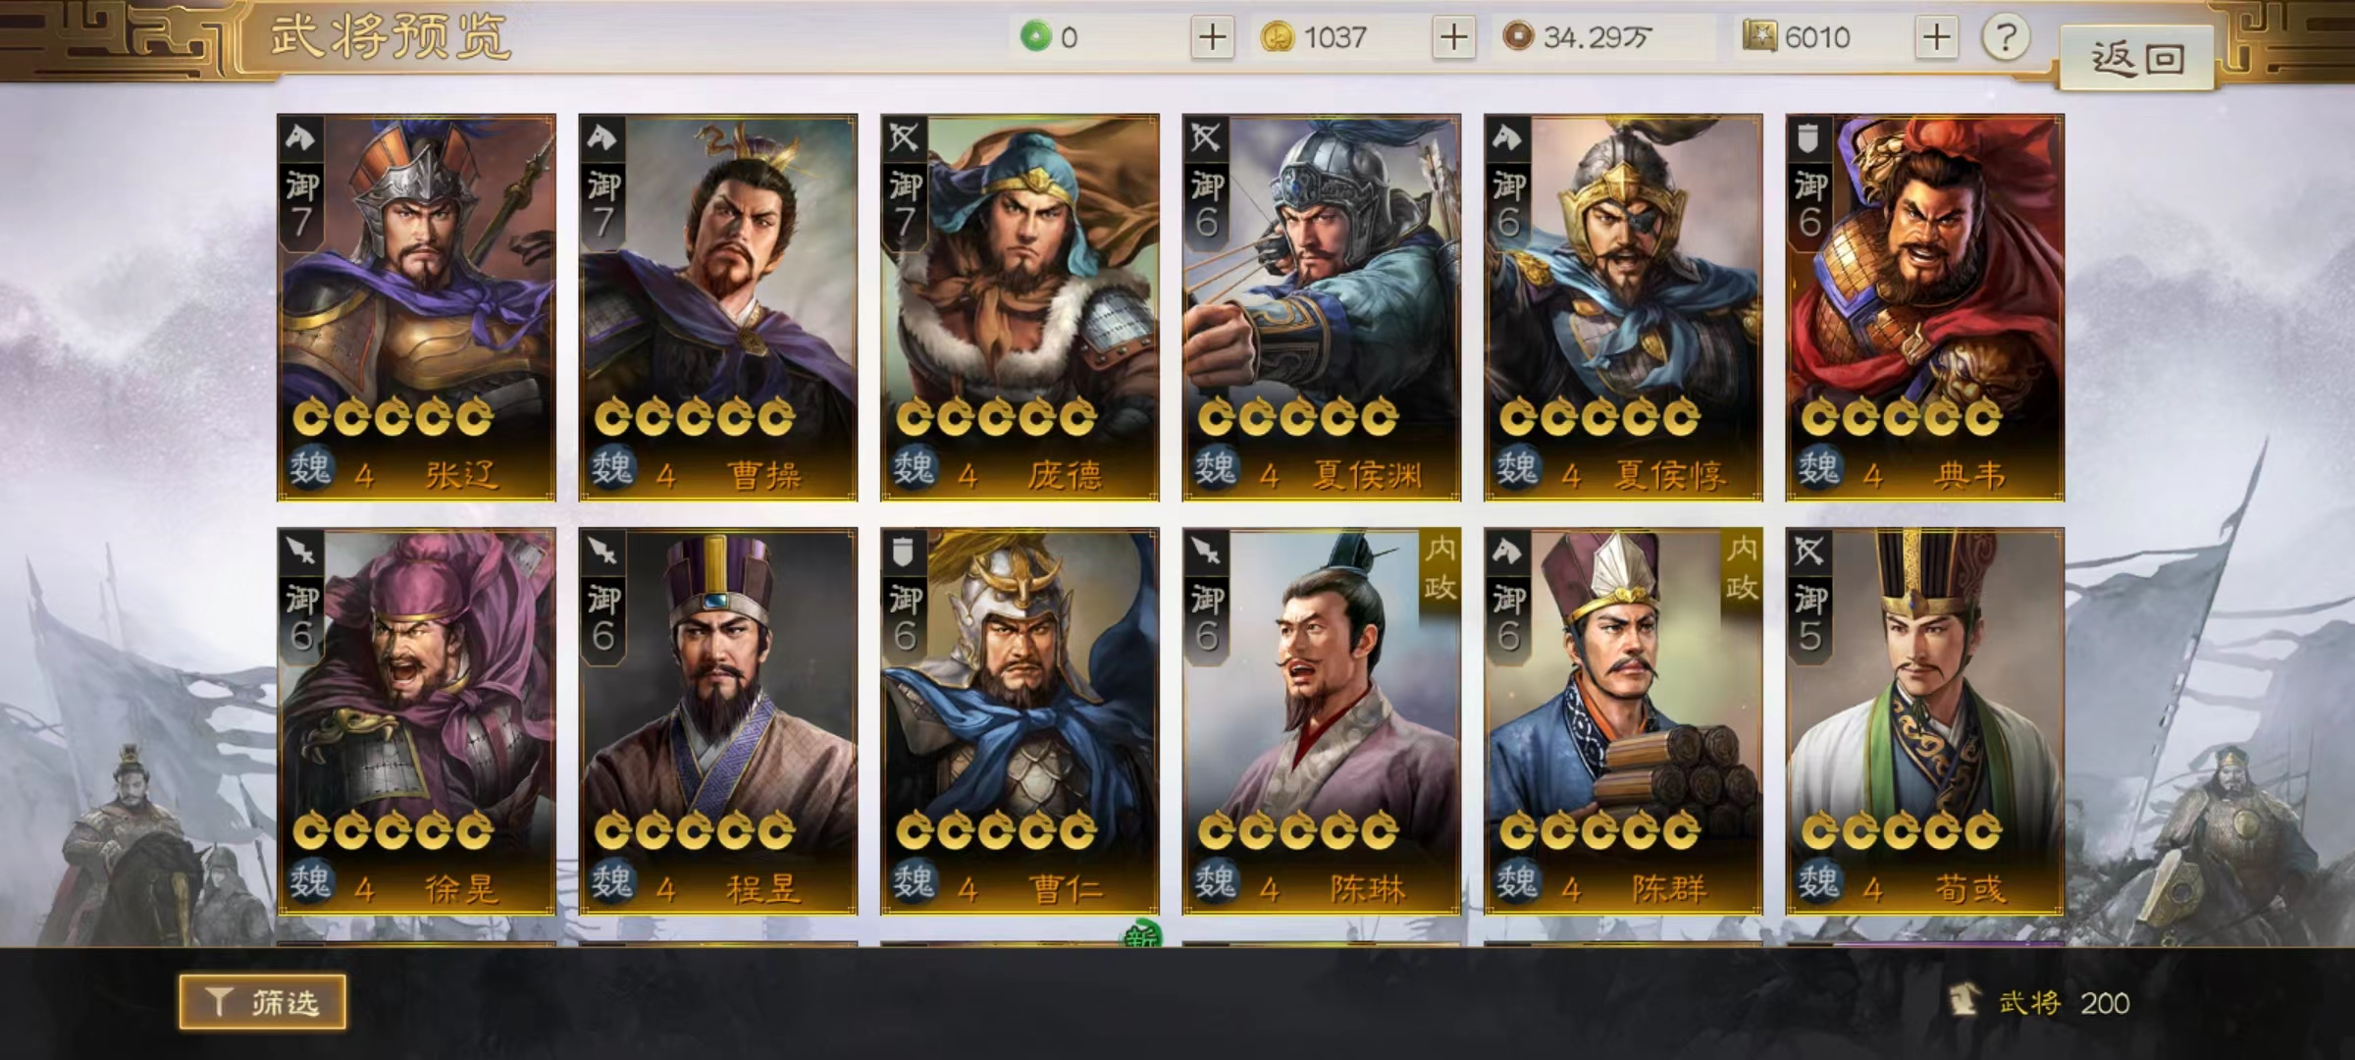Open Cao Ren (曹仁) shield general card
The height and width of the screenshot is (1060, 2355).
point(1020,721)
